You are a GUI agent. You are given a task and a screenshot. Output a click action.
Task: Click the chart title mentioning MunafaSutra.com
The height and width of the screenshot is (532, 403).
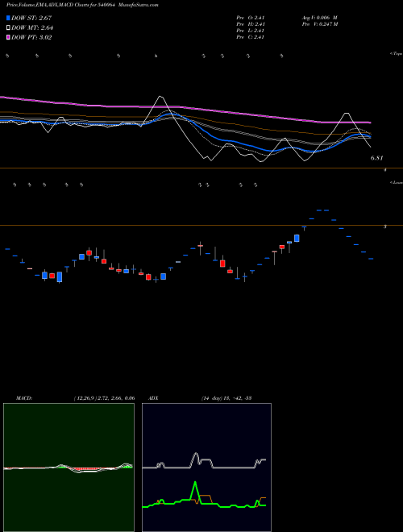(x=82, y=5)
